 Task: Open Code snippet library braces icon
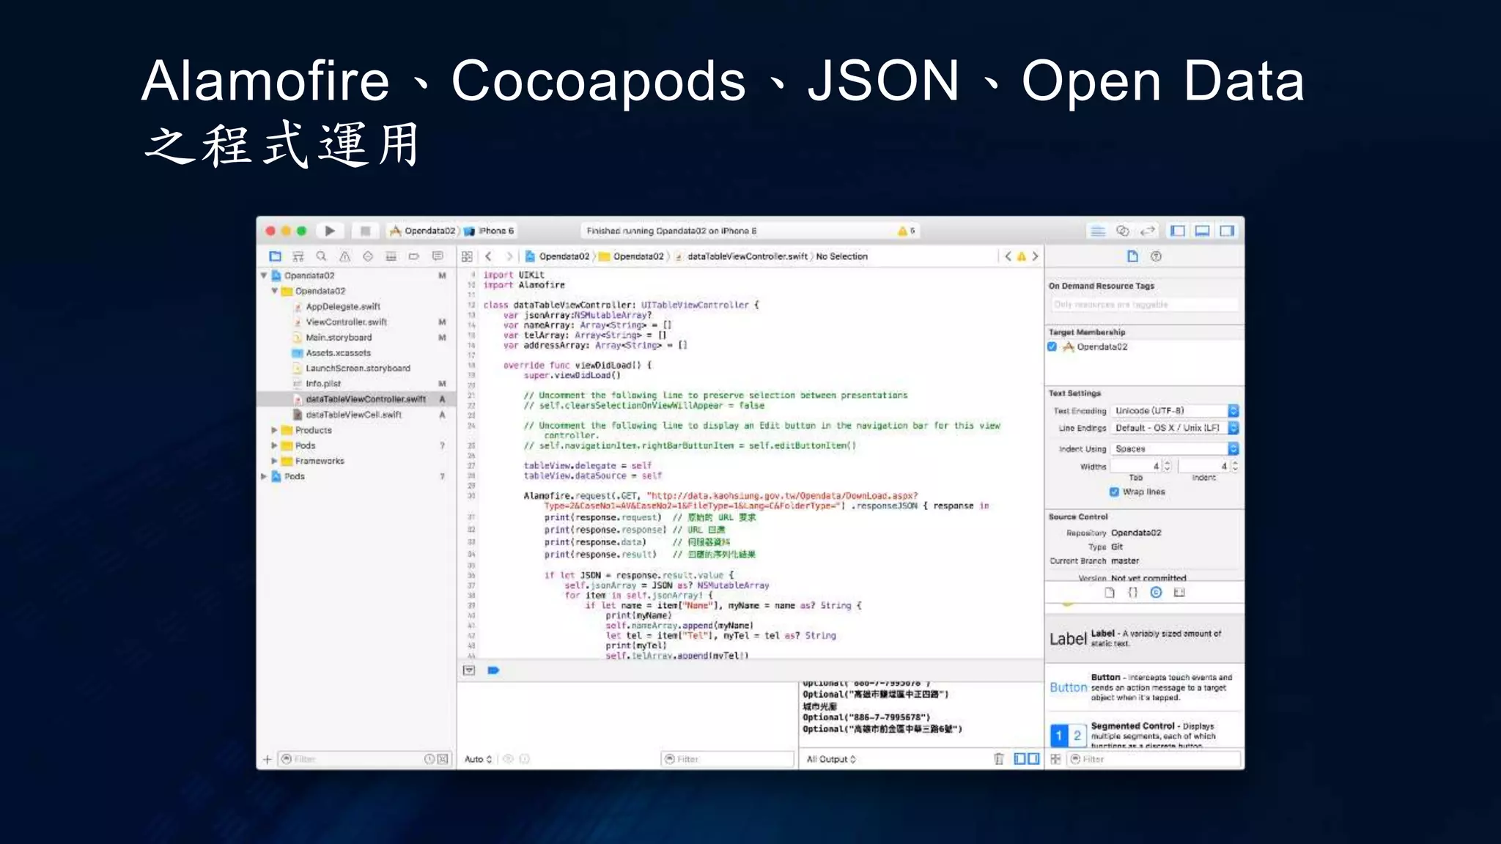(1132, 593)
